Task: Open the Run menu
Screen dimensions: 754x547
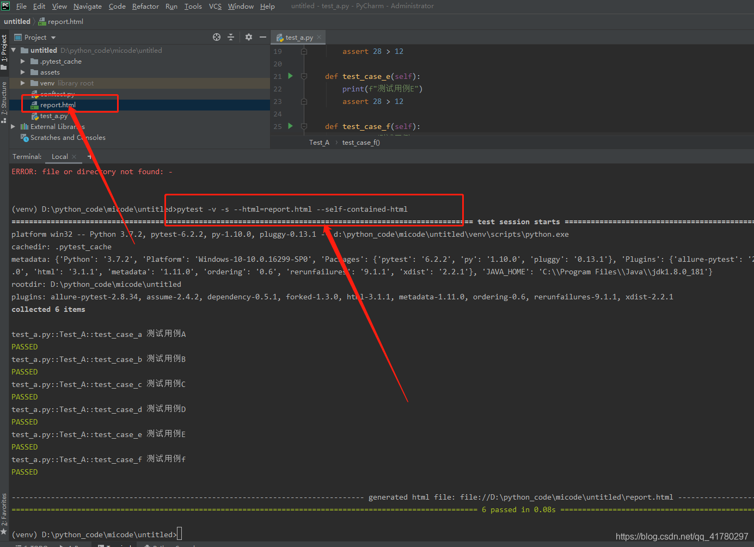Action: [171, 6]
